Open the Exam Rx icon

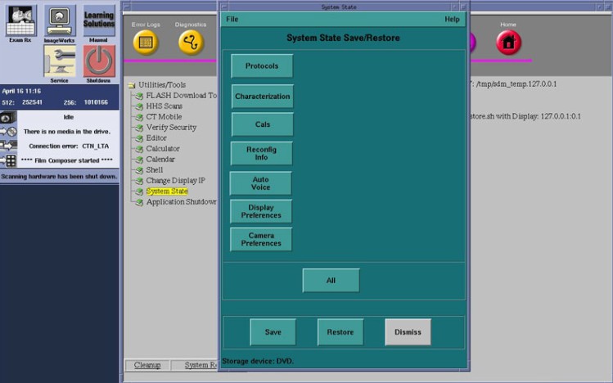coord(21,21)
